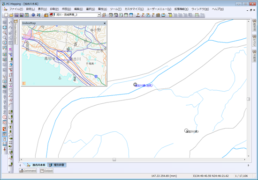Click the Command panel button
Image resolution: width=258 pixels, height=180 pixels.
(28, 171)
